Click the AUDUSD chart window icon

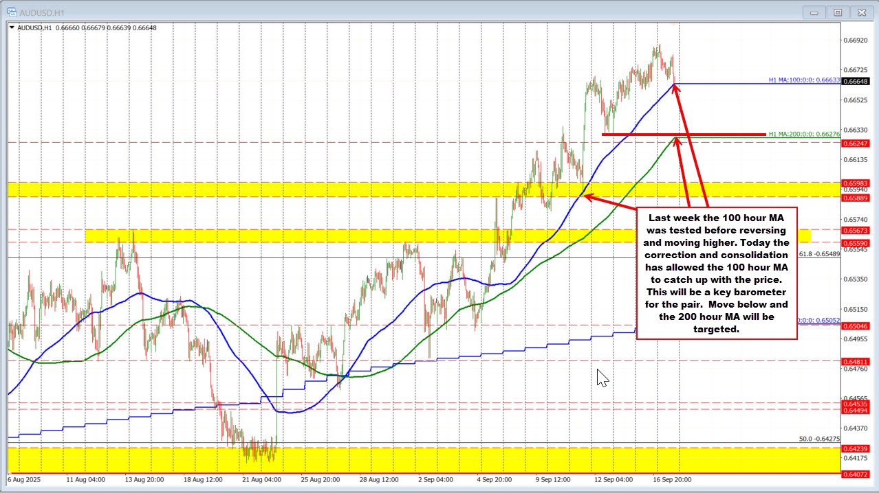point(11,12)
